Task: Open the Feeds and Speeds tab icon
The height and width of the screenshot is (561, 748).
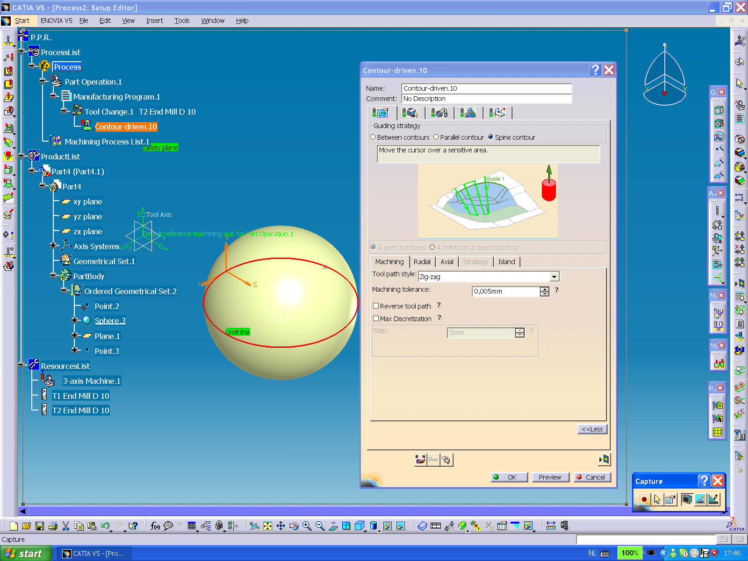Action: coord(468,113)
